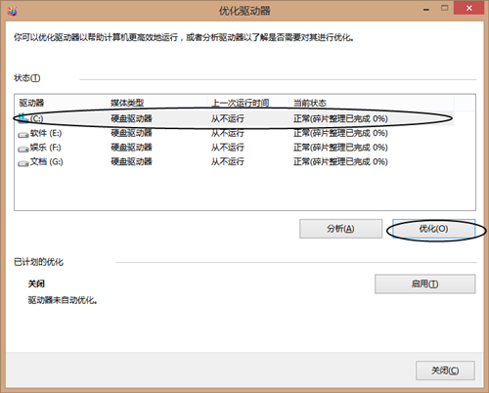Click 从不运行 in the (C:) row

228,118
